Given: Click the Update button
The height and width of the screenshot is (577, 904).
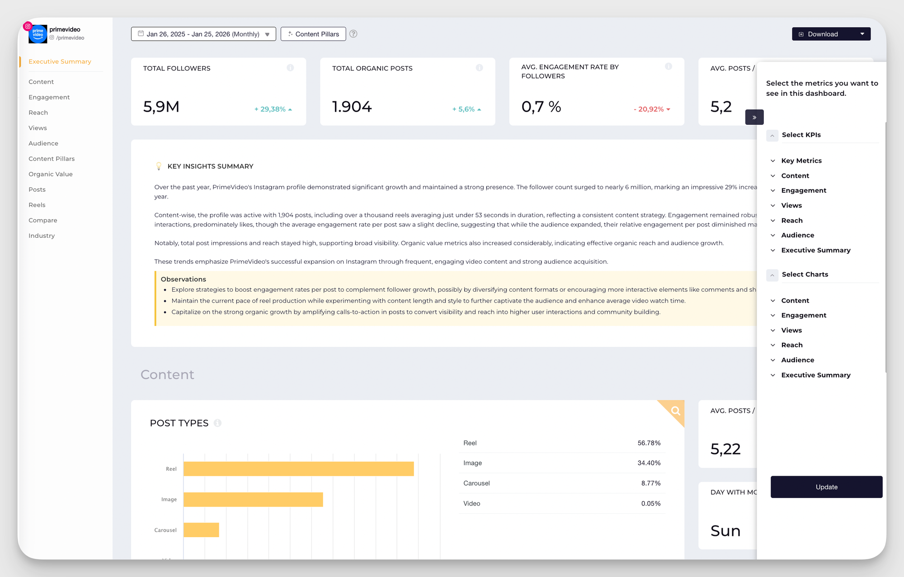Looking at the screenshot, I should tap(826, 487).
